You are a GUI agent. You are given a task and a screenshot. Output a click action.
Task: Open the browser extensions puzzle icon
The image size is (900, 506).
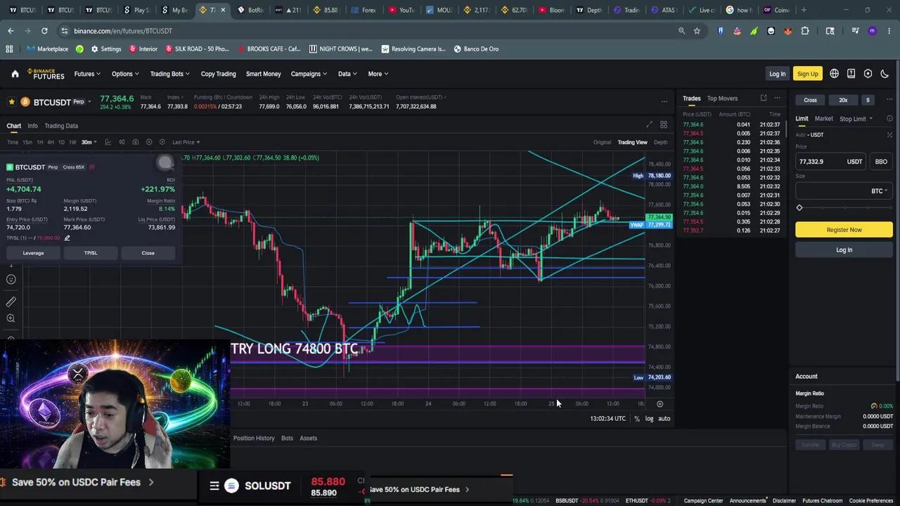805,31
